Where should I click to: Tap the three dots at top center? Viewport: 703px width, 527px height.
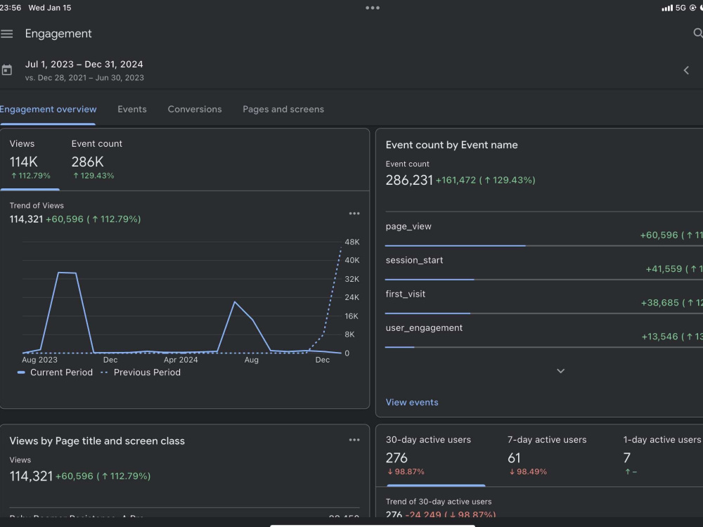tap(372, 8)
